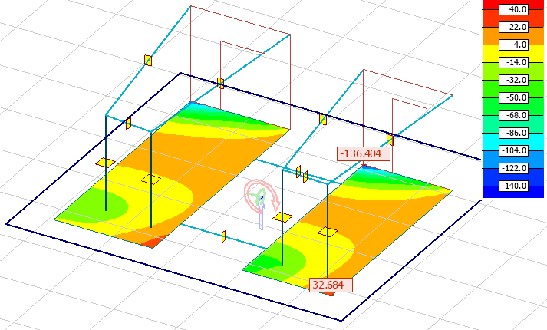Select the 22.0 legend value box
Viewport: 547px width, 330px height.
[x=514, y=27]
